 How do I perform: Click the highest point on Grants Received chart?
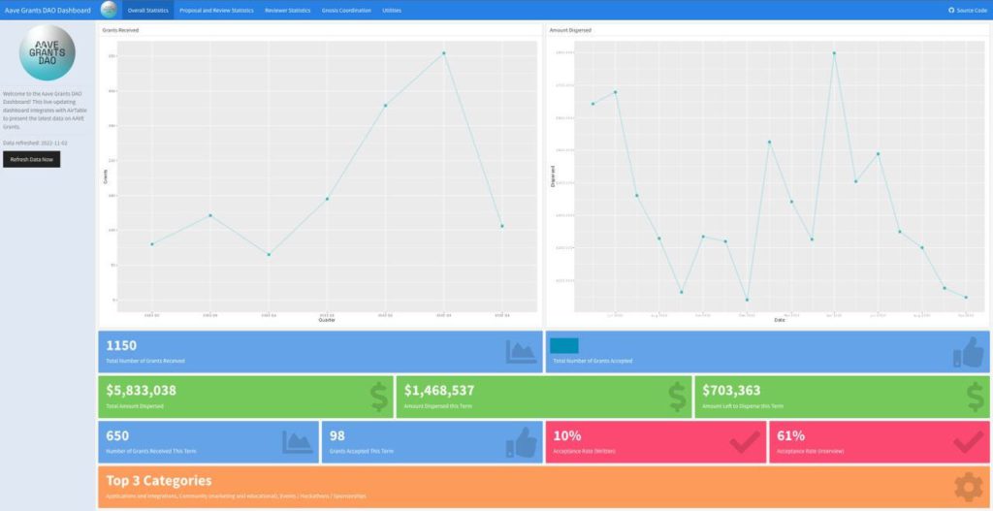(444, 53)
